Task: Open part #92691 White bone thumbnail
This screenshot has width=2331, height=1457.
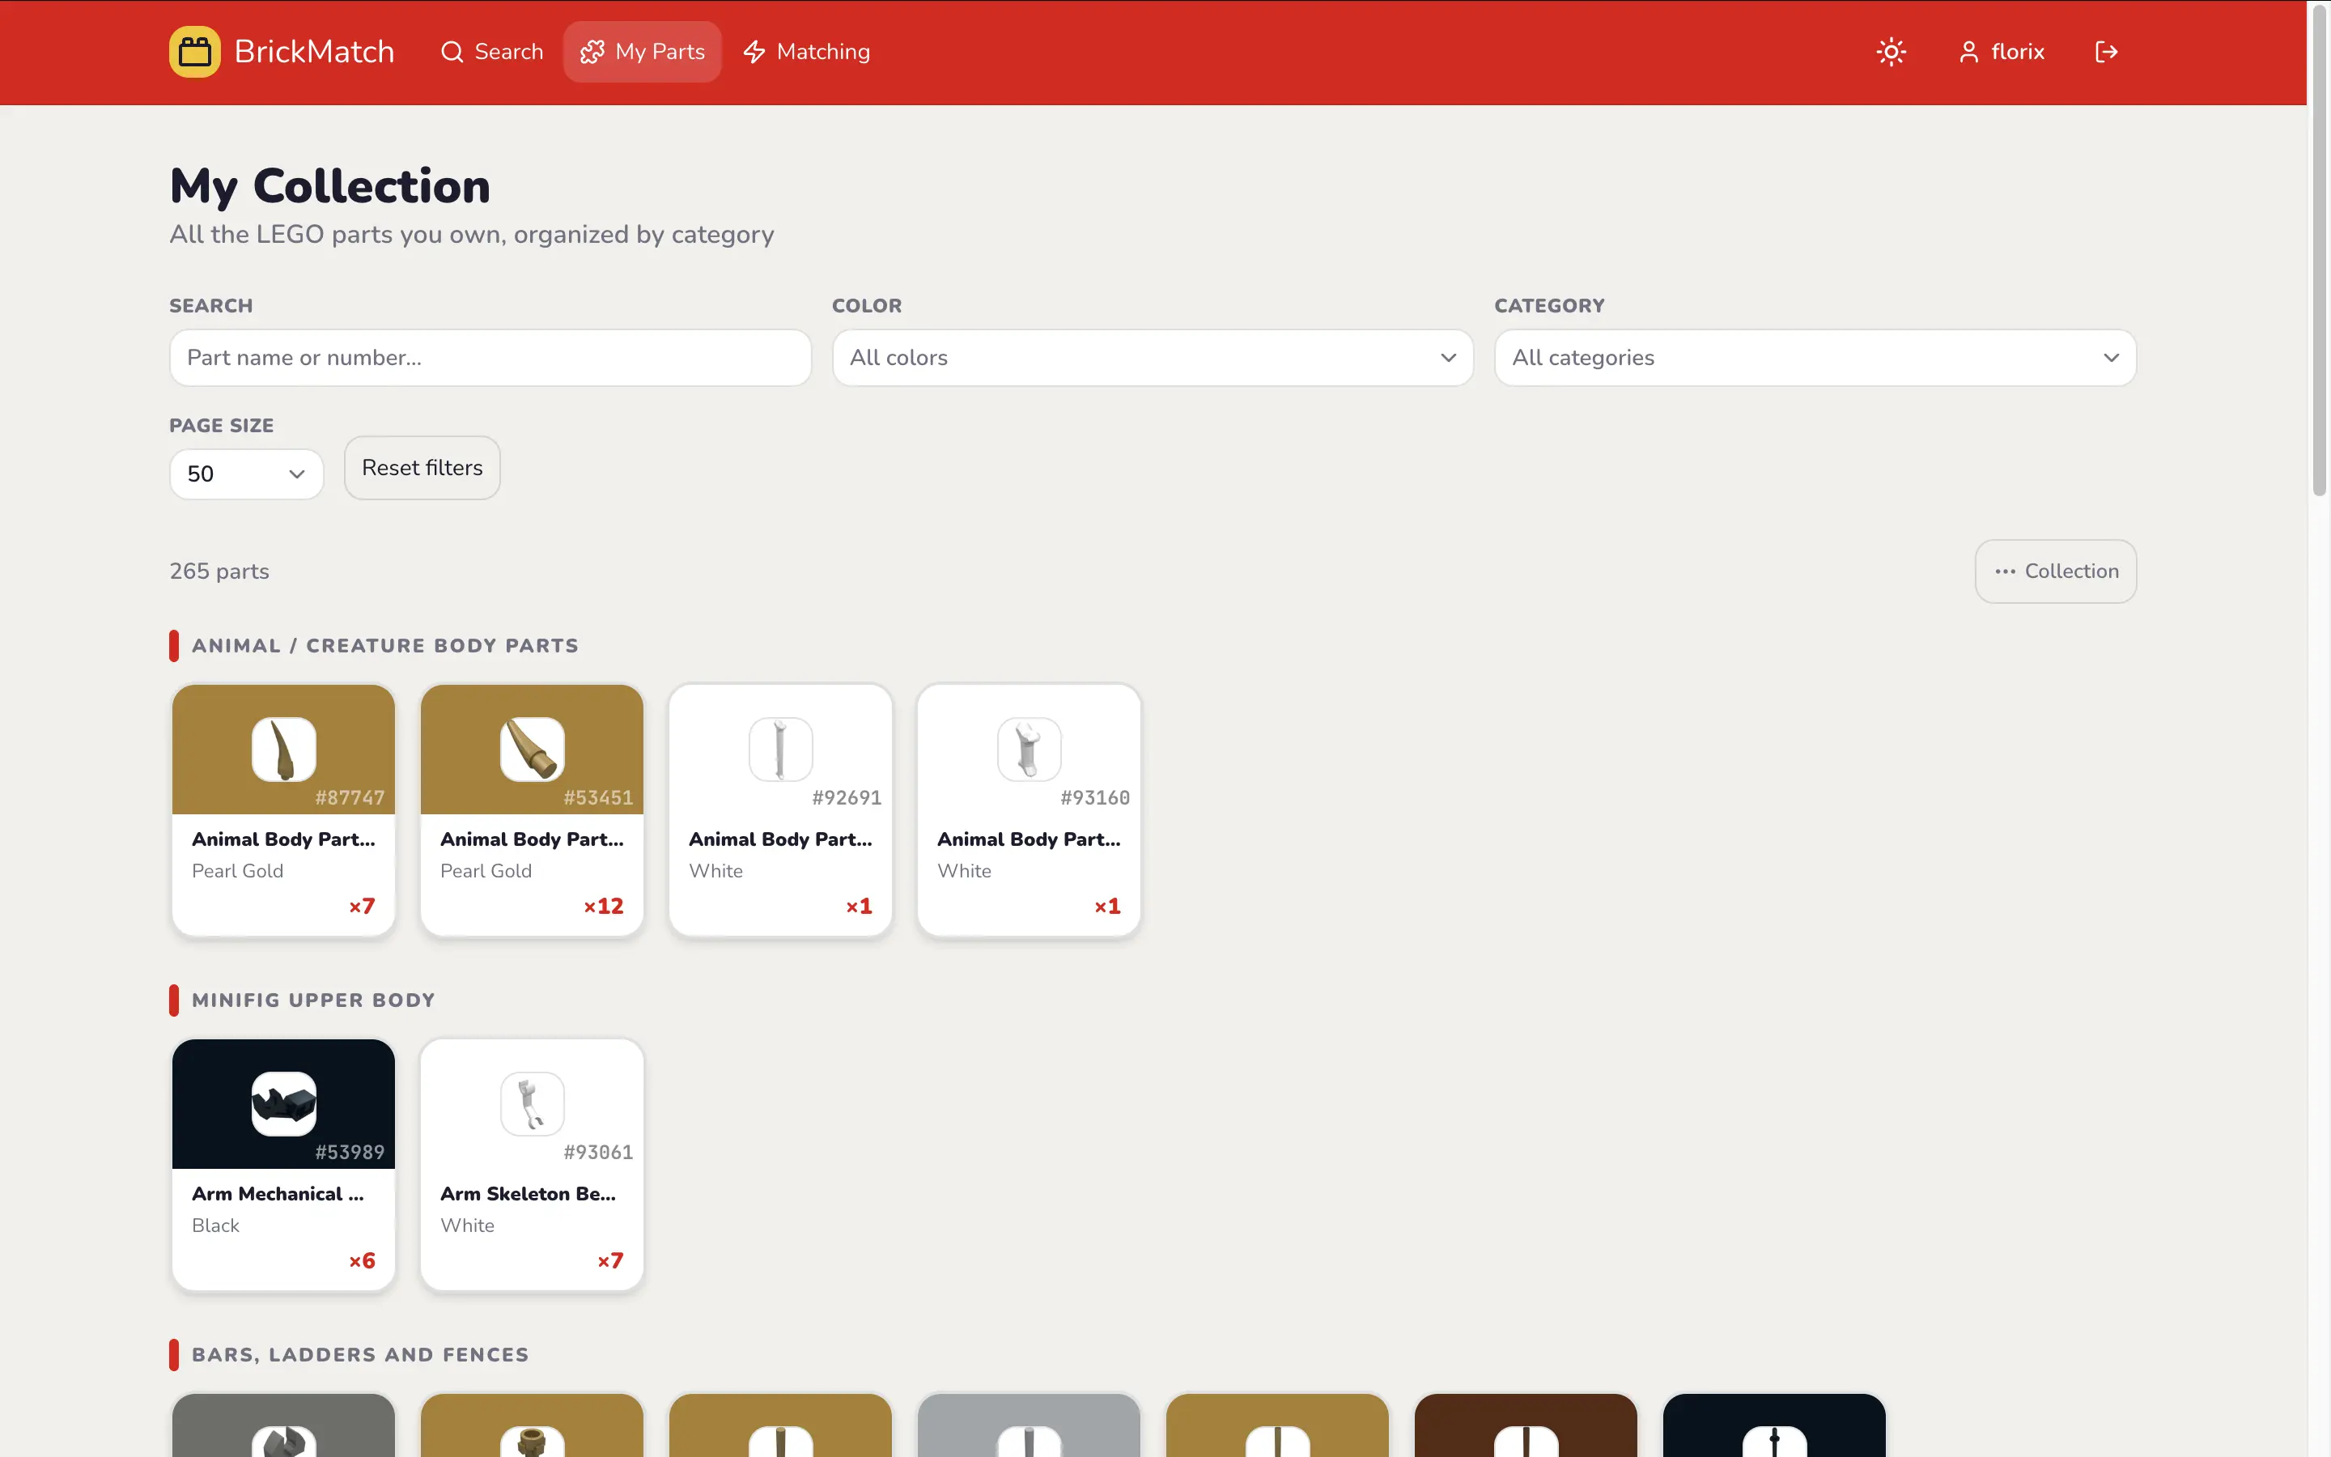Action: 780,749
